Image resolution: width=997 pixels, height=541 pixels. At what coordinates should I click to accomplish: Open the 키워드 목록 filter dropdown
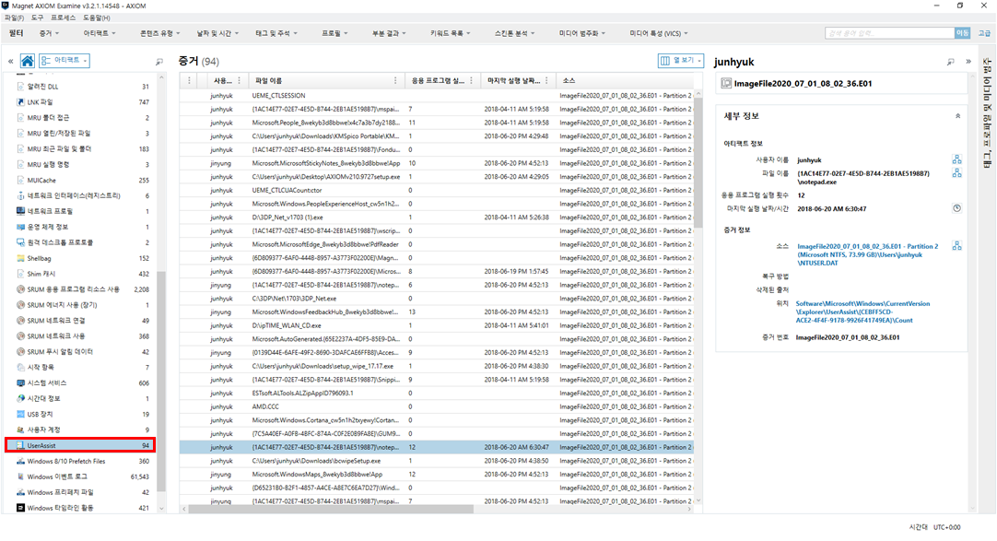coord(451,33)
